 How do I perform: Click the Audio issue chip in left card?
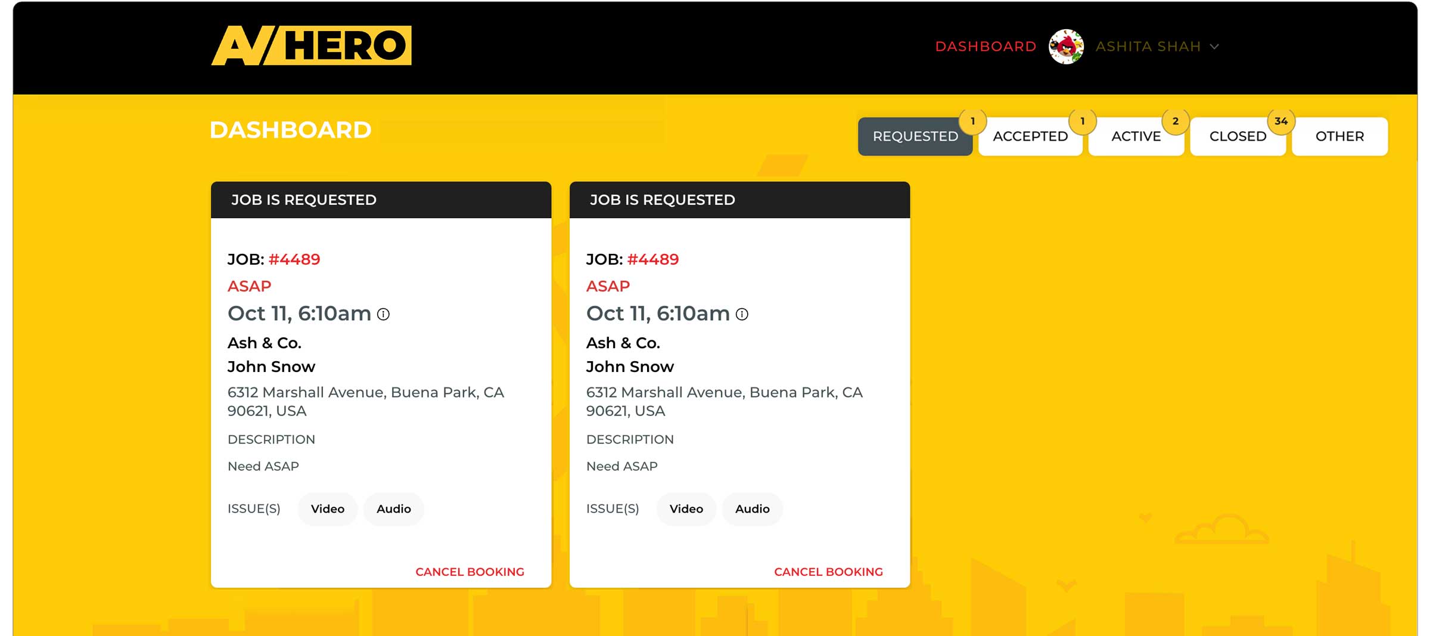(x=394, y=509)
